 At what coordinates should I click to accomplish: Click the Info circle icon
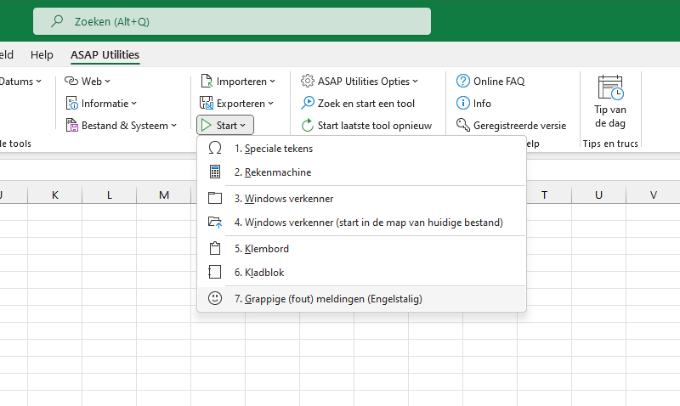pyautogui.click(x=463, y=103)
